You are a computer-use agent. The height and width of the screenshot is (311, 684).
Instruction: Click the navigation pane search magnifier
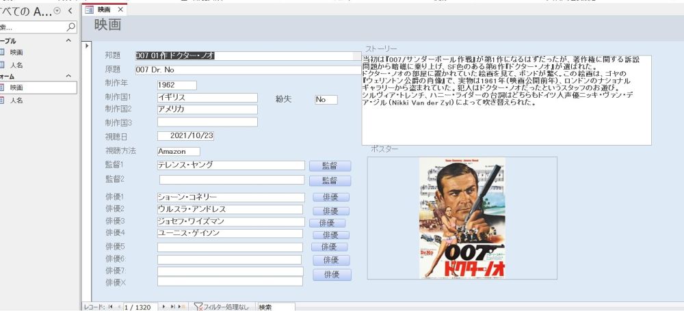[71, 27]
